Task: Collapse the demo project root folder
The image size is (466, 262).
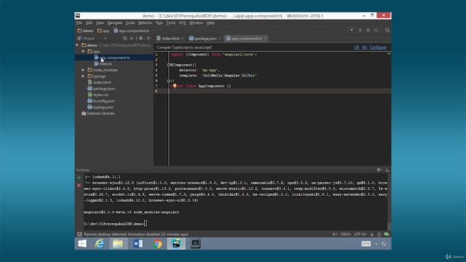Action: pyautogui.click(x=77, y=45)
